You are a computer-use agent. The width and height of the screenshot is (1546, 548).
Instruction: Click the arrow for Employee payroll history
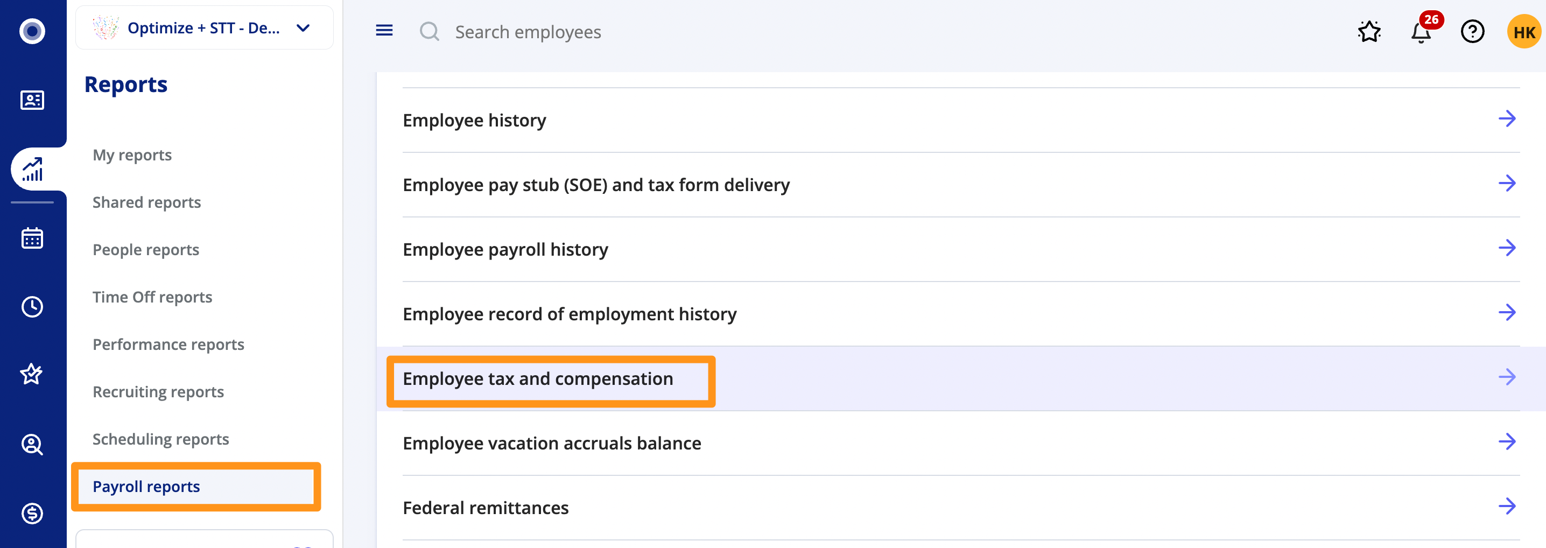(1507, 248)
